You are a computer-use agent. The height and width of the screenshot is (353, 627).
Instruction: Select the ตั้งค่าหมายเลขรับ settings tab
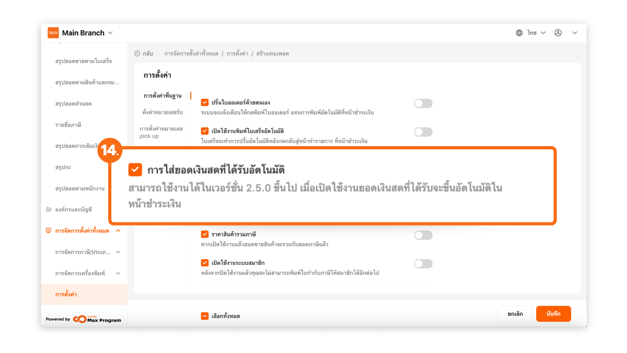[163, 112]
